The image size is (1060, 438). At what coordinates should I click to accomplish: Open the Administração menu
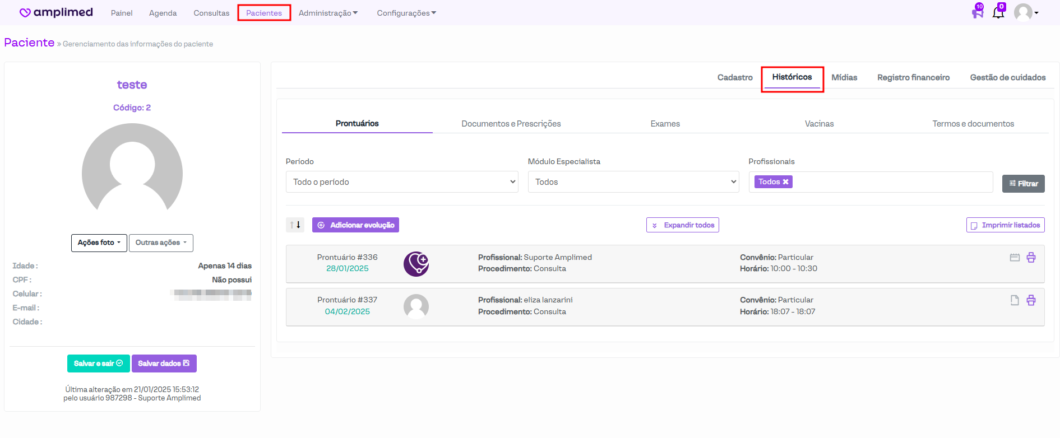click(328, 13)
